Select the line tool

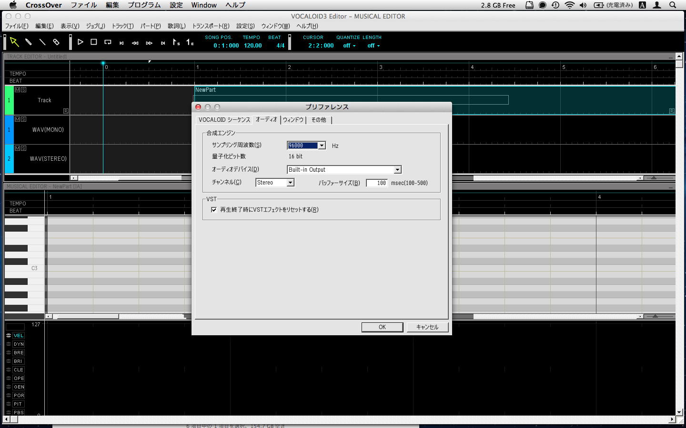42,42
